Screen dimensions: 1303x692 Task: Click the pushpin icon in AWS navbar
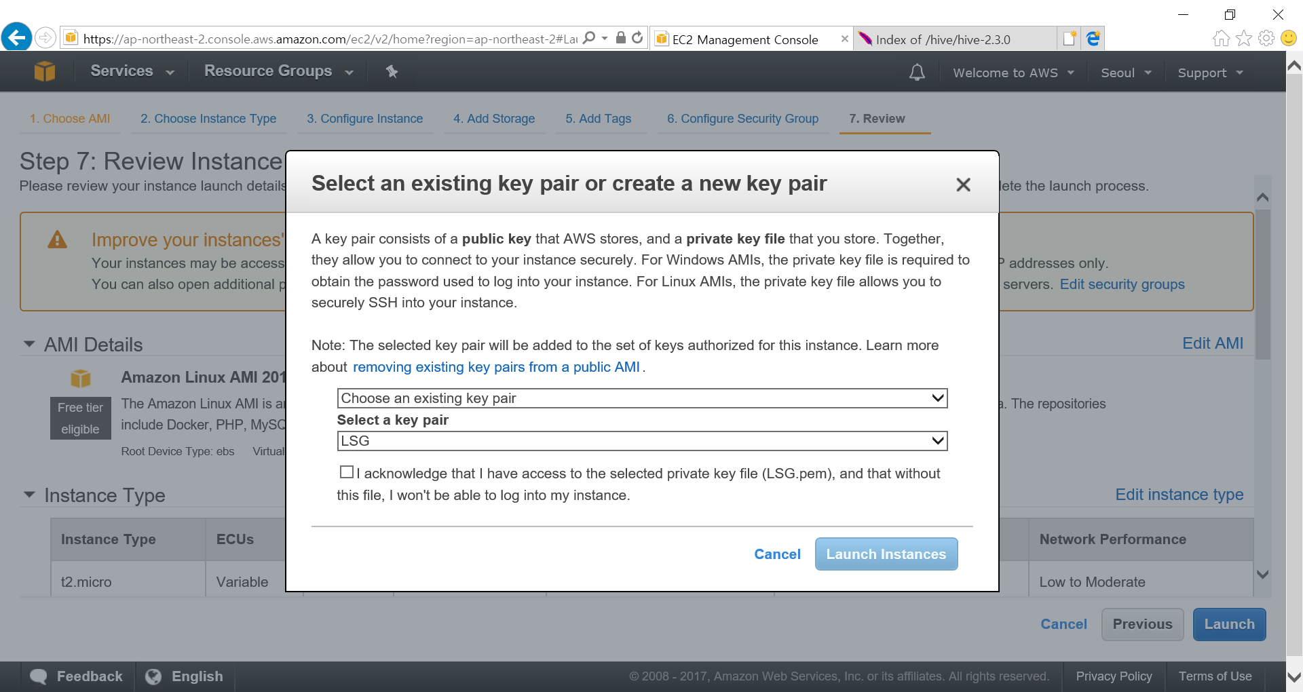[392, 71]
